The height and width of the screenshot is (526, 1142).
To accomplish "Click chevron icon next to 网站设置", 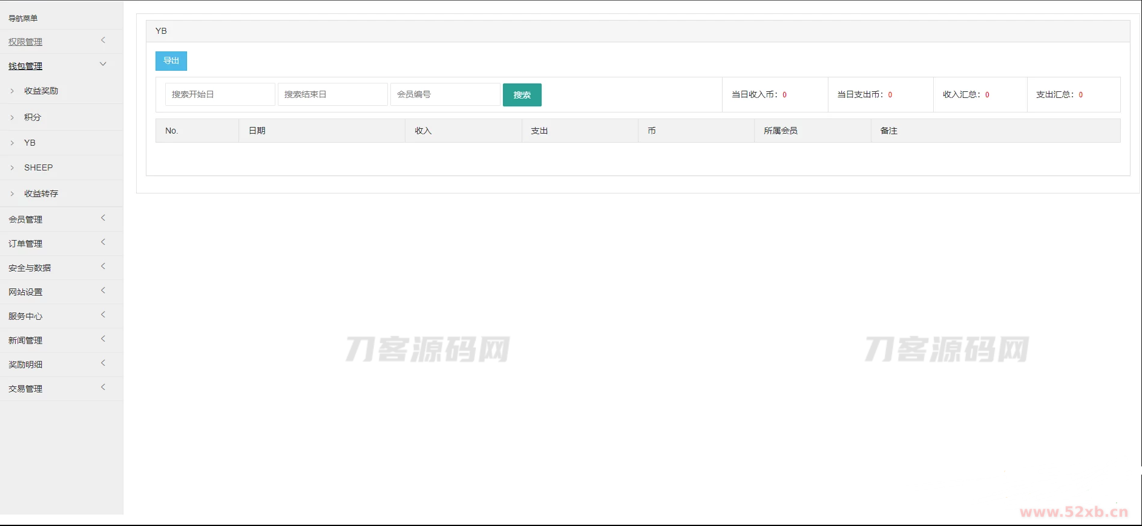I will [103, 291].
